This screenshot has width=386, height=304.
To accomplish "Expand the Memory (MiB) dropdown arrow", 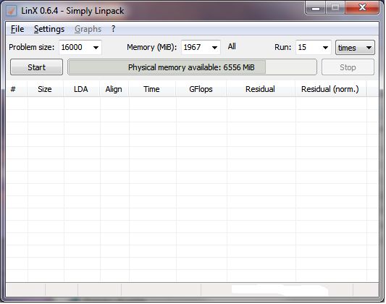I will (214, 48).
